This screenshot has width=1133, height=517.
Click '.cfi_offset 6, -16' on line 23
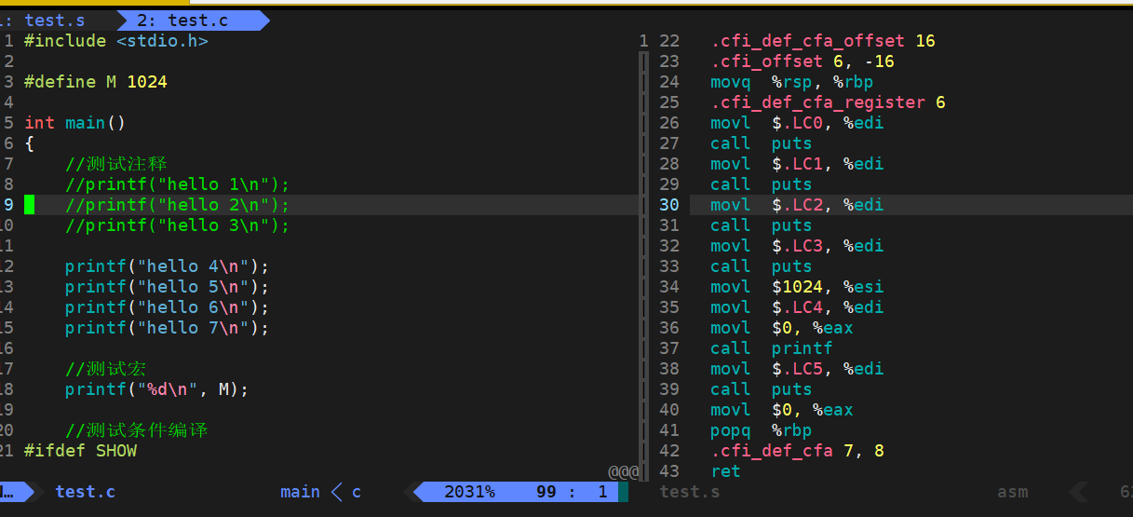tap(803, 61)
